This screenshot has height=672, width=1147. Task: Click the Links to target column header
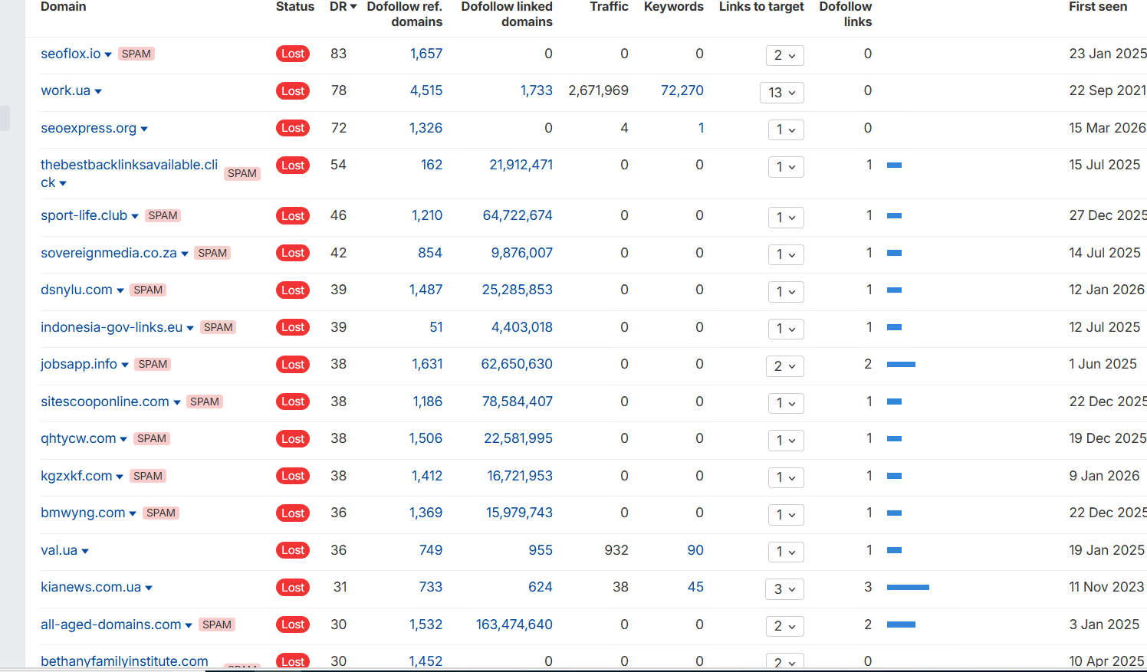tap(761, 7)
